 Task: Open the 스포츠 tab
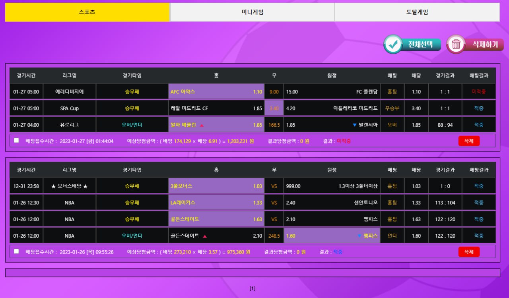click(x=87, y=12)
